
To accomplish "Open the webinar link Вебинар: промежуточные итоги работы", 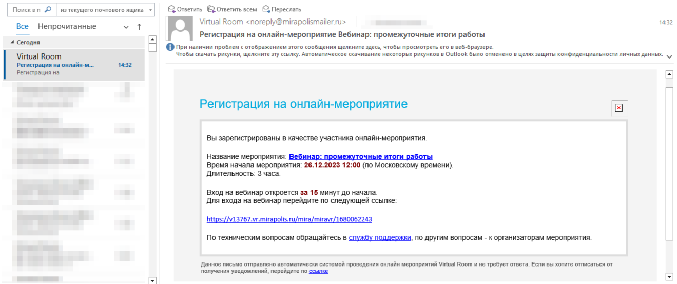I will click(x=361, y=157).
